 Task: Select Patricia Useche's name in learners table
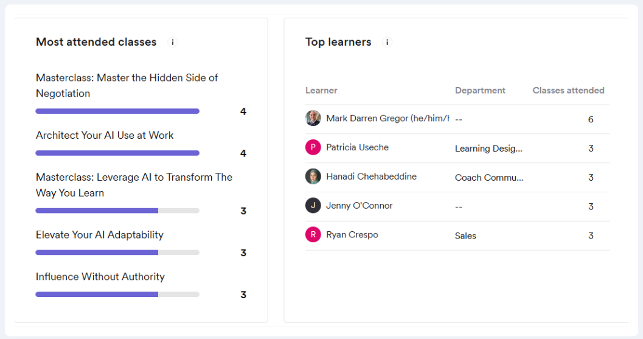click(x=357, y=147)
